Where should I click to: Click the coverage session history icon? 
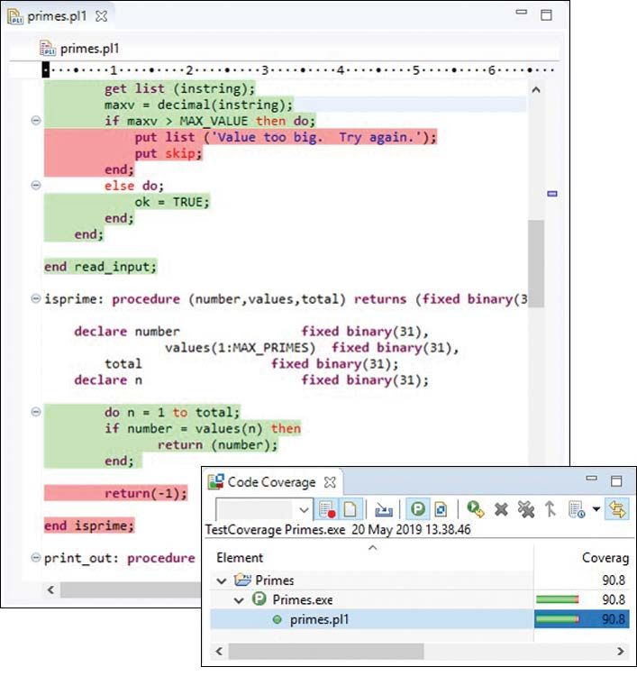(x=577, y=509)
